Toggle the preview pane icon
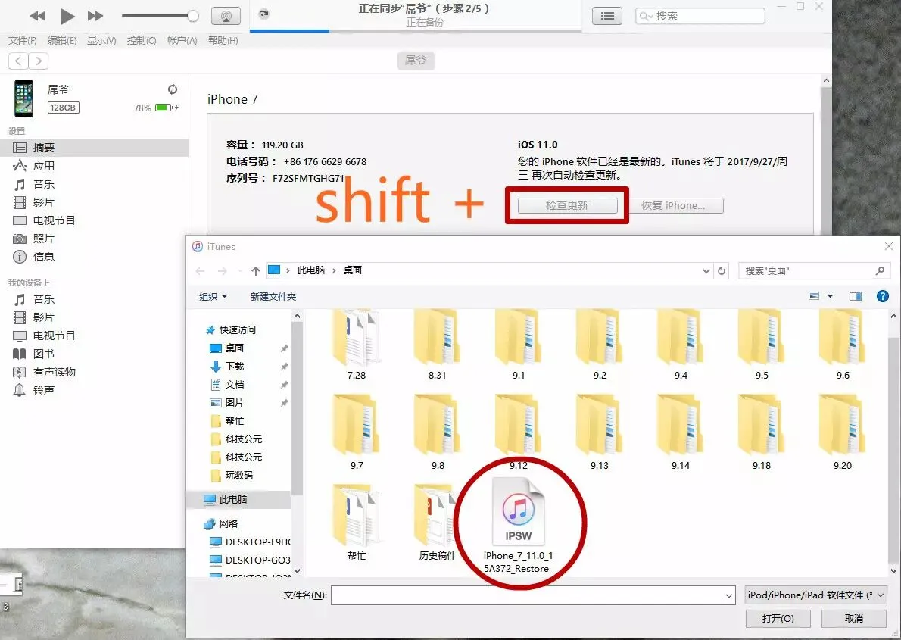 [855, 296]
